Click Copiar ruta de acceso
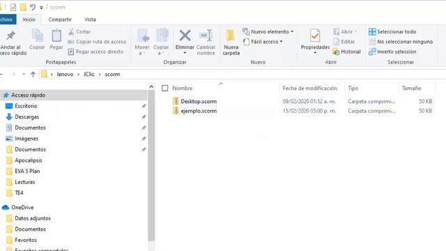Screen dimensions: 446x251 point(97,42)
